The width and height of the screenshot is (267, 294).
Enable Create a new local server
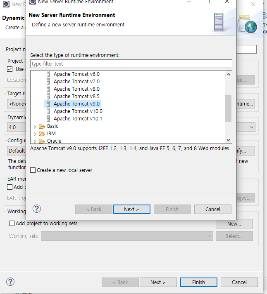(x=33, y=170)
